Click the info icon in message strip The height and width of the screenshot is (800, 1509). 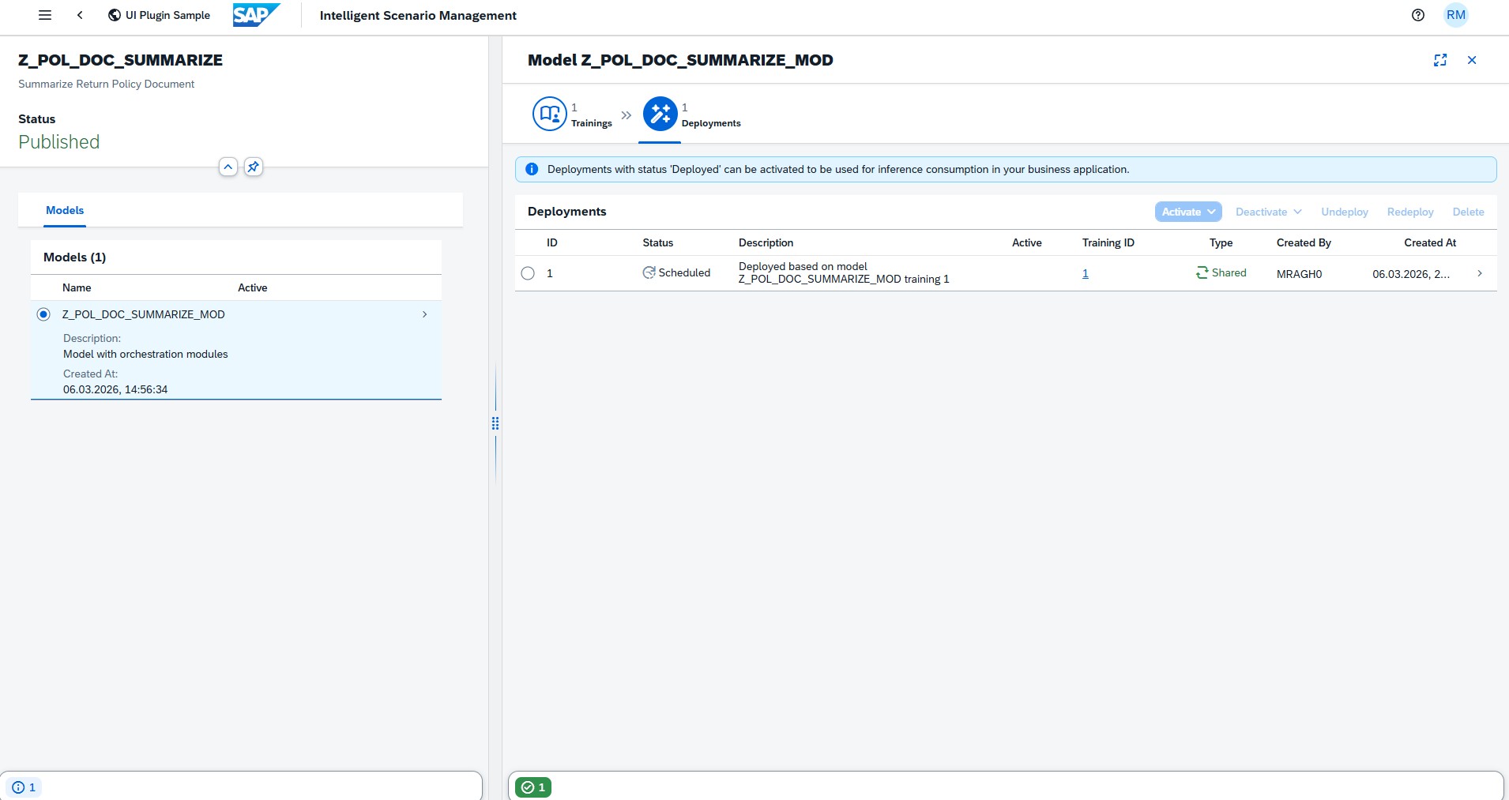[532, 169]
